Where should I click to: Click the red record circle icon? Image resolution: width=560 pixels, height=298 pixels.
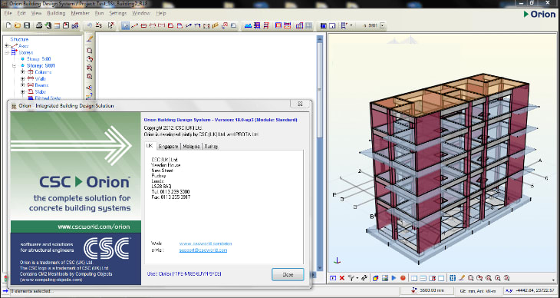pyautogui.click(x=403, y=277)
